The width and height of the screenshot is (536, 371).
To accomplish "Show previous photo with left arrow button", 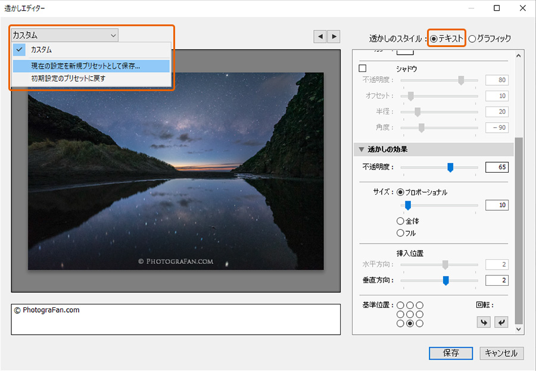I will [x=320, y=36].
